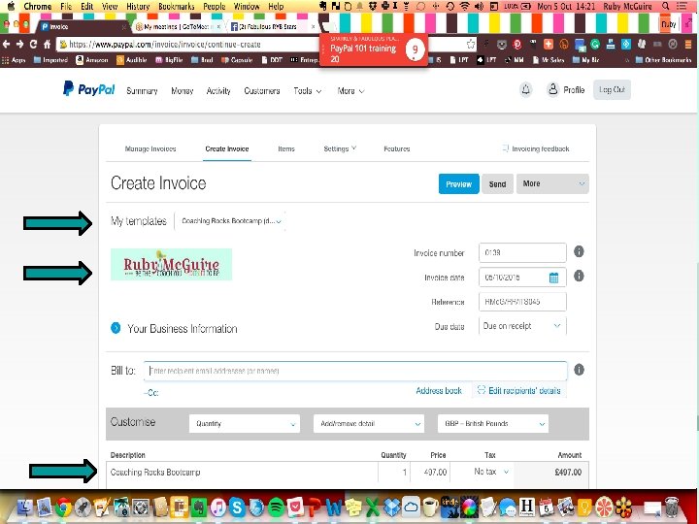Open Finder from the Dock

point(25,508)
